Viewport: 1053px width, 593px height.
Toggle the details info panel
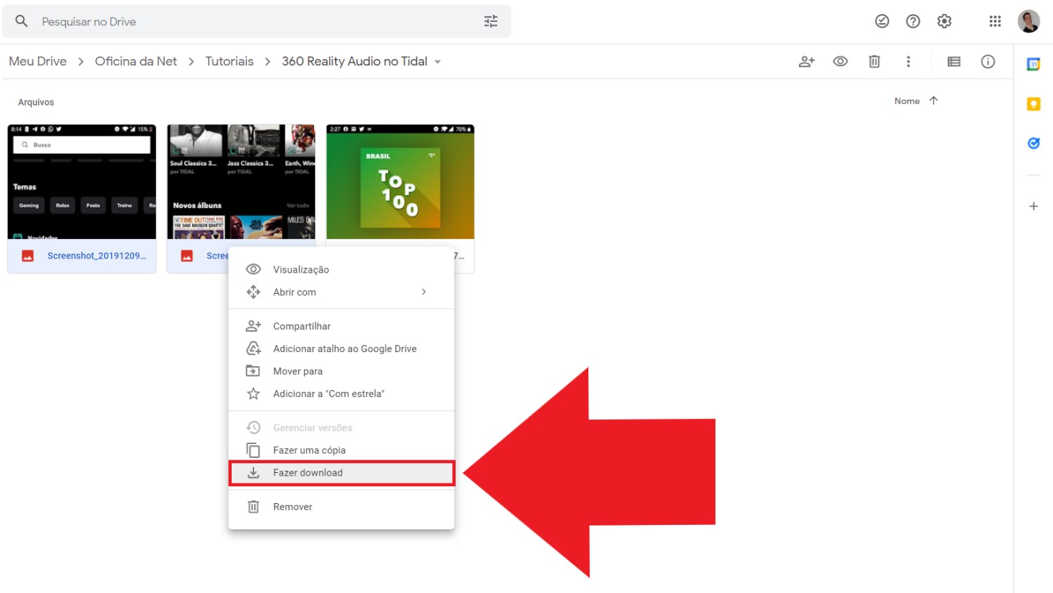pos(988,61)
